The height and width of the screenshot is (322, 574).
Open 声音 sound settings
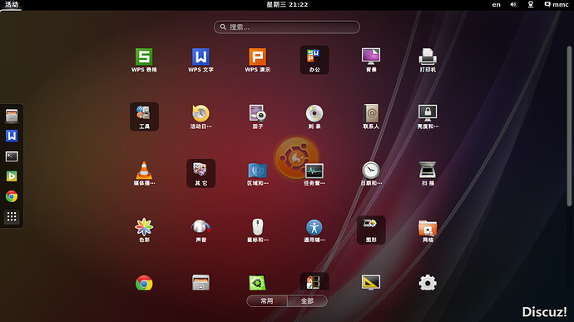200,230
